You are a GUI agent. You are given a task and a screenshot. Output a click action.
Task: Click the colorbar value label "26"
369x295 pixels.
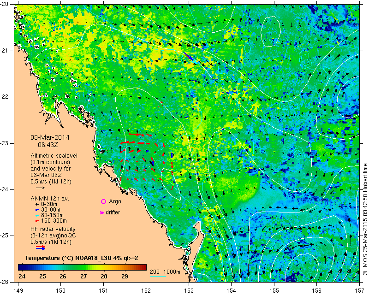click(63, 277)
